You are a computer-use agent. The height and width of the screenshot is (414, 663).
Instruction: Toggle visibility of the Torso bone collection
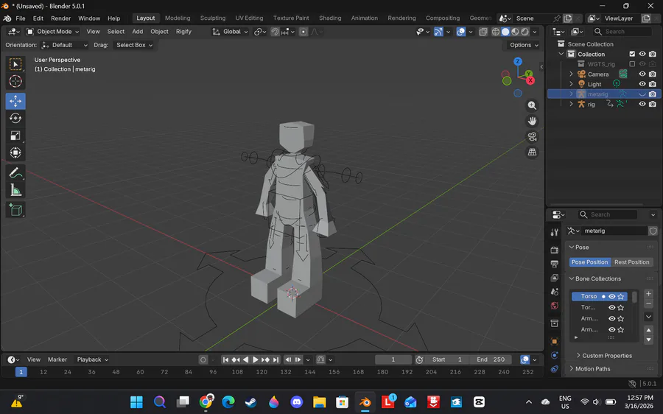click(x=611, y=297)
